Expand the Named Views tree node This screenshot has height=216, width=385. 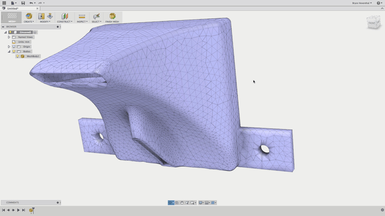pos(9,37)
